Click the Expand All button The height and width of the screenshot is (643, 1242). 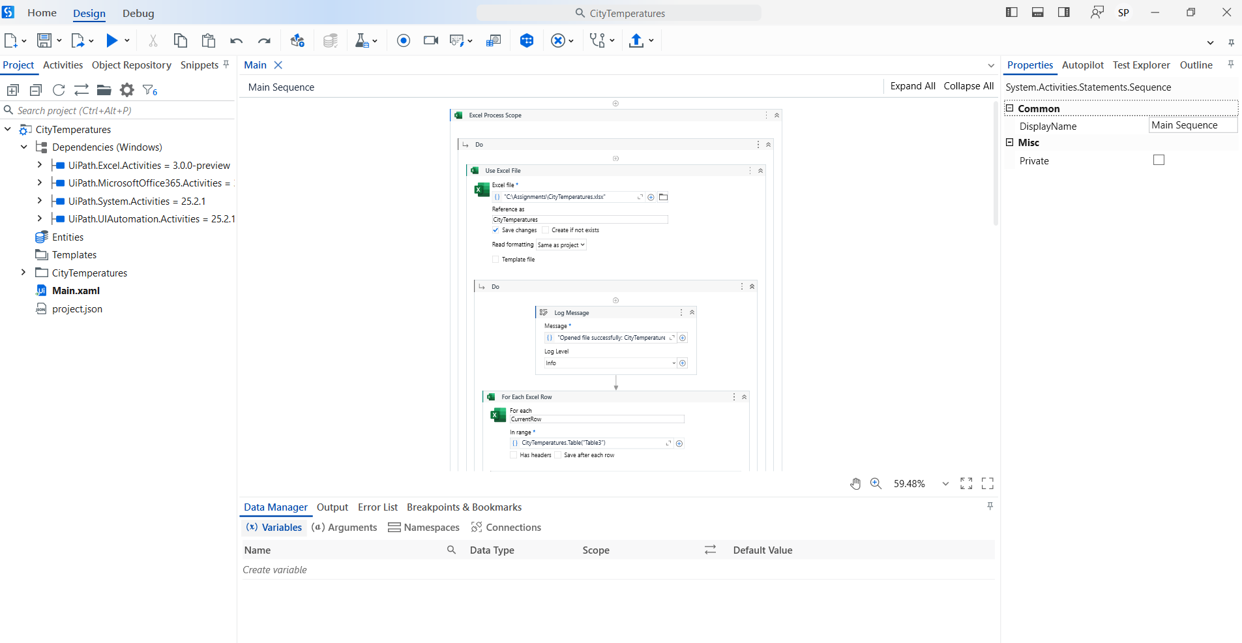pos(913,86)
